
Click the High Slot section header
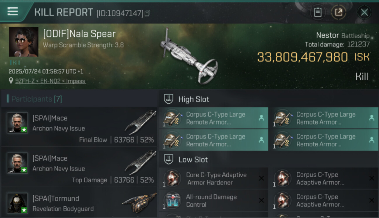pyautogui.click(x=194, y=99)
